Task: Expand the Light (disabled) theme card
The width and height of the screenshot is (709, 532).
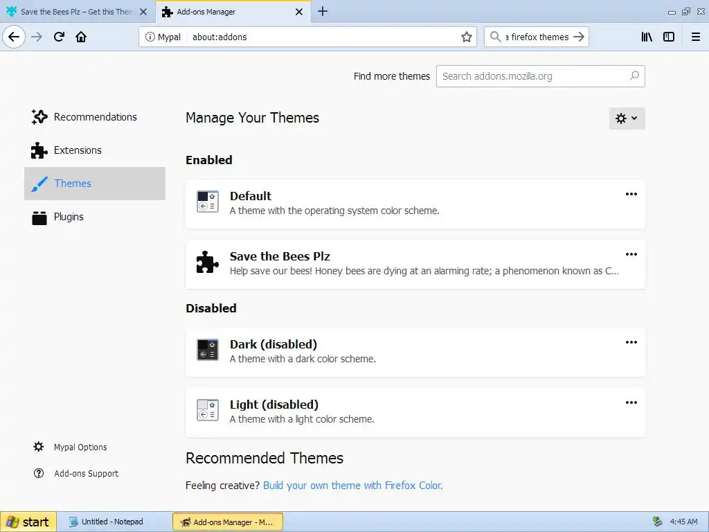Action: [415, 412]
